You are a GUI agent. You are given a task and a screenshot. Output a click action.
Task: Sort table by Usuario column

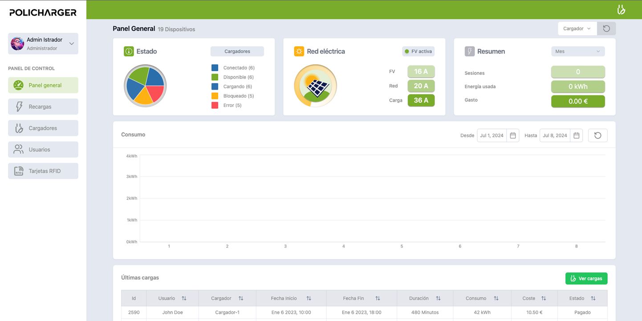[x=184, y=298]
